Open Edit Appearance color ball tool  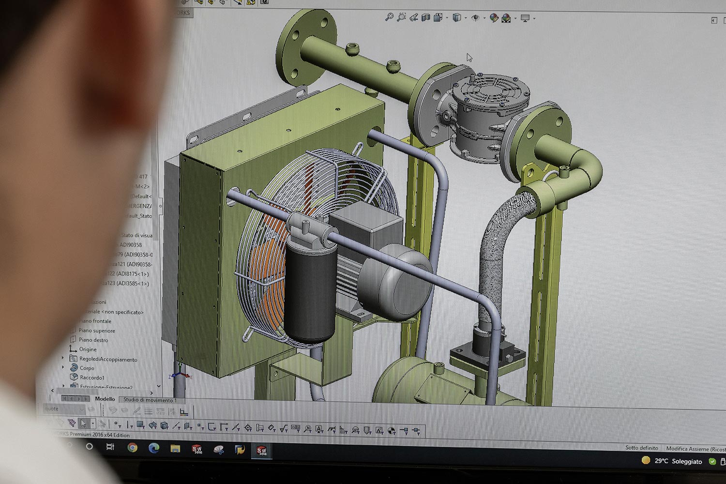[x=494, y=18]
